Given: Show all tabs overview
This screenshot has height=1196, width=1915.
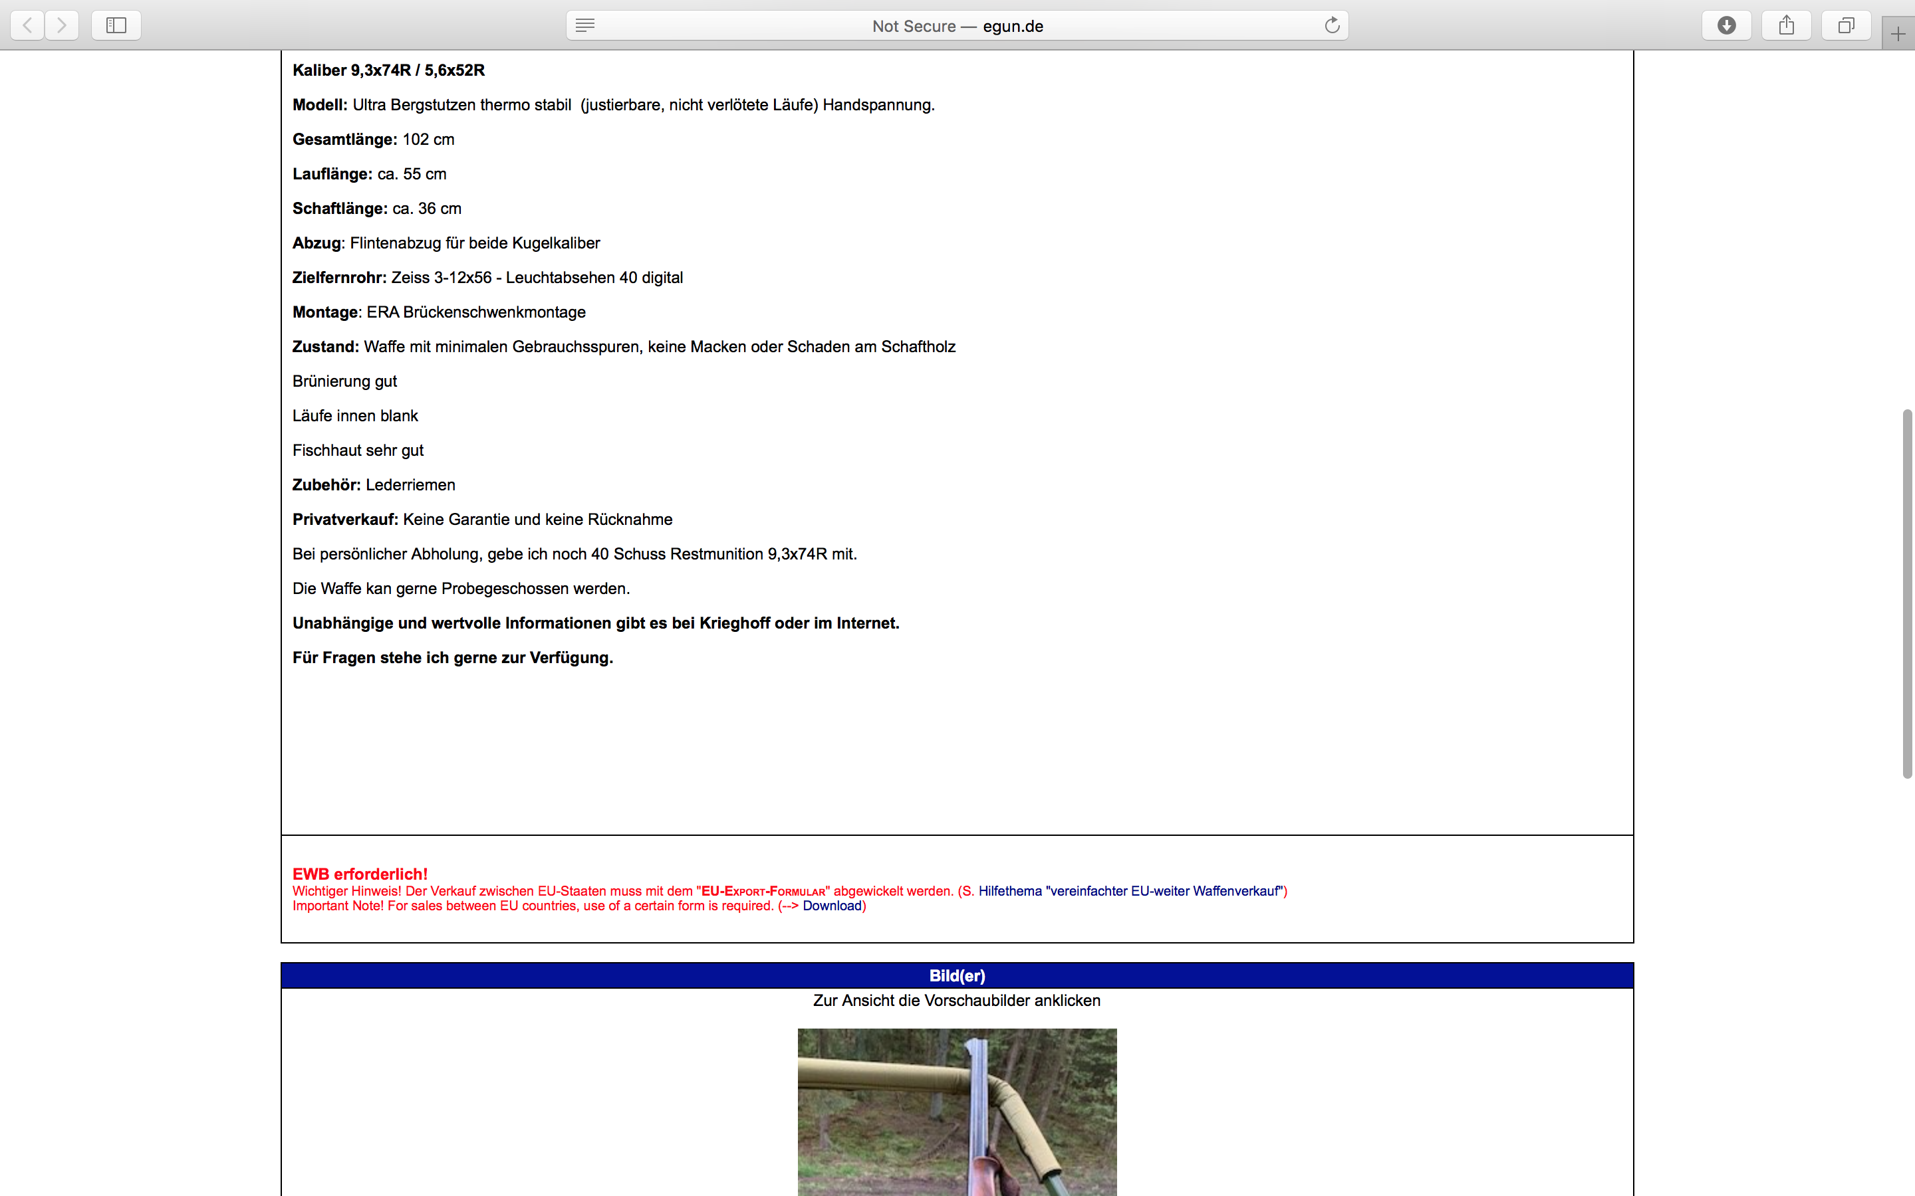Looking at the screenshot, I should pyautogui.click(x=1846, y=25).
